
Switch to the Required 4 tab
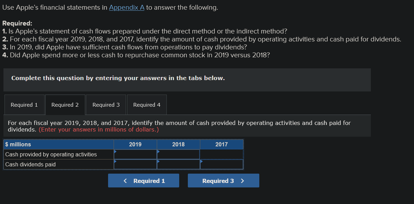pos(146,105)
